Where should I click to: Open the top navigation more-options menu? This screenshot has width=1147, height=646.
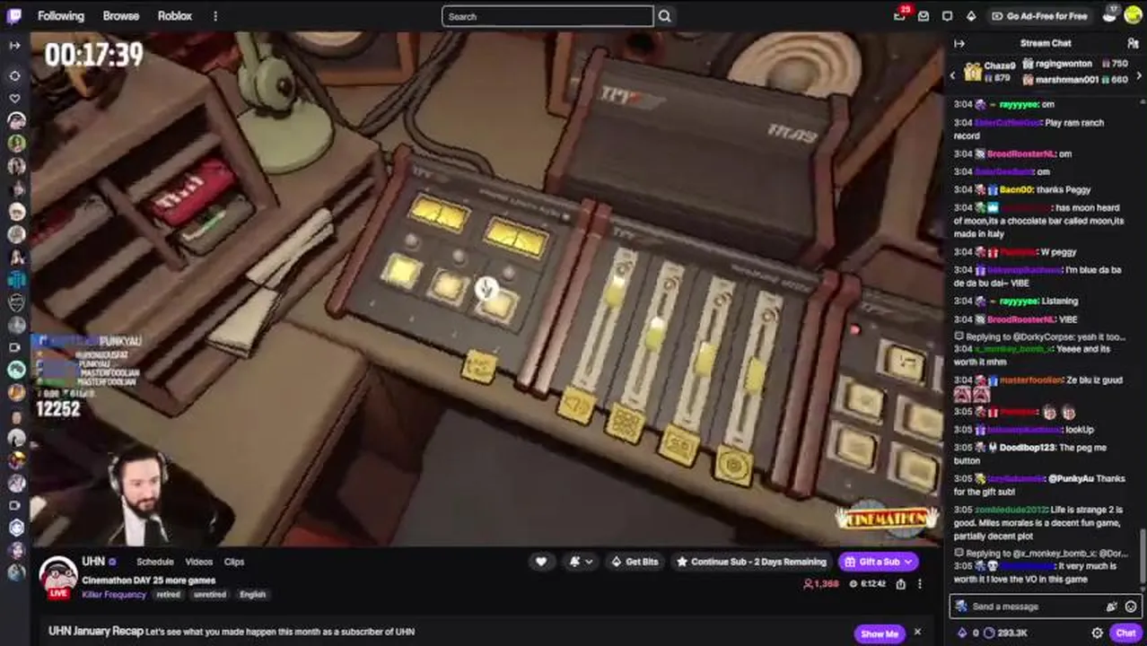pyautogui.click(x=215, y=15)
